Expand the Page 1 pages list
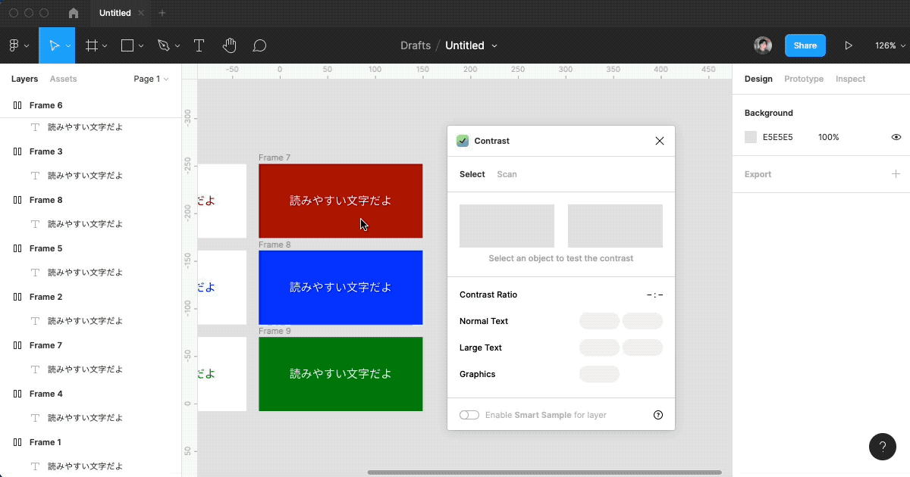 151,79
